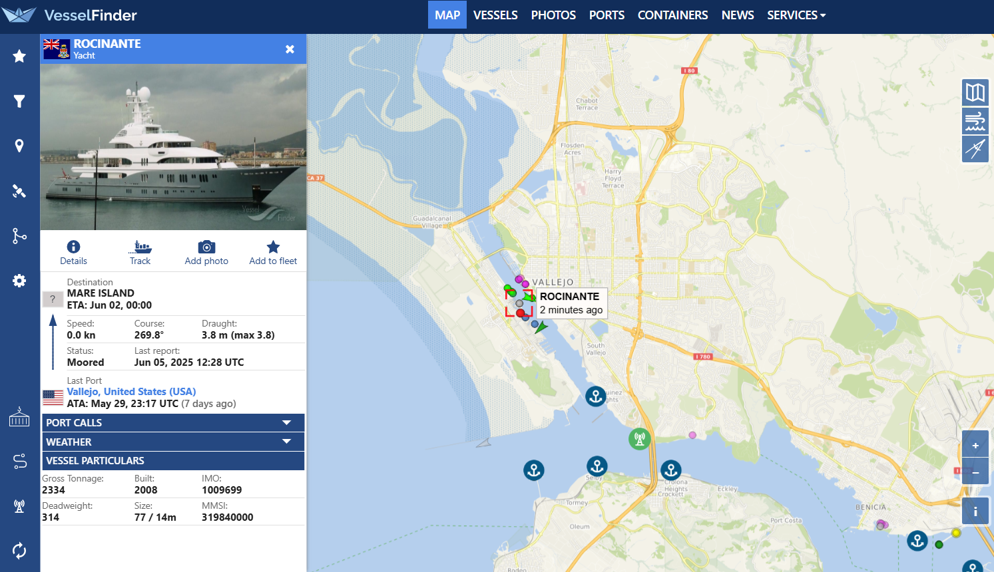Click the ROCINANTE title in panel header

pyautogui.click(x=107, y=44)
